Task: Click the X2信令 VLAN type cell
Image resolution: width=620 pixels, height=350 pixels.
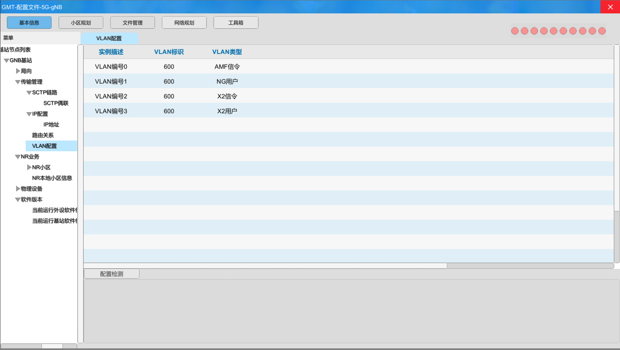Action: pos(227,96)
